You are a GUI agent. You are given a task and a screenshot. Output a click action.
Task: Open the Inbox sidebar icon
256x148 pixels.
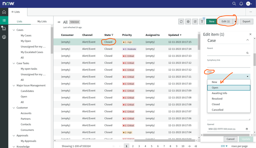tap(4, 29)
